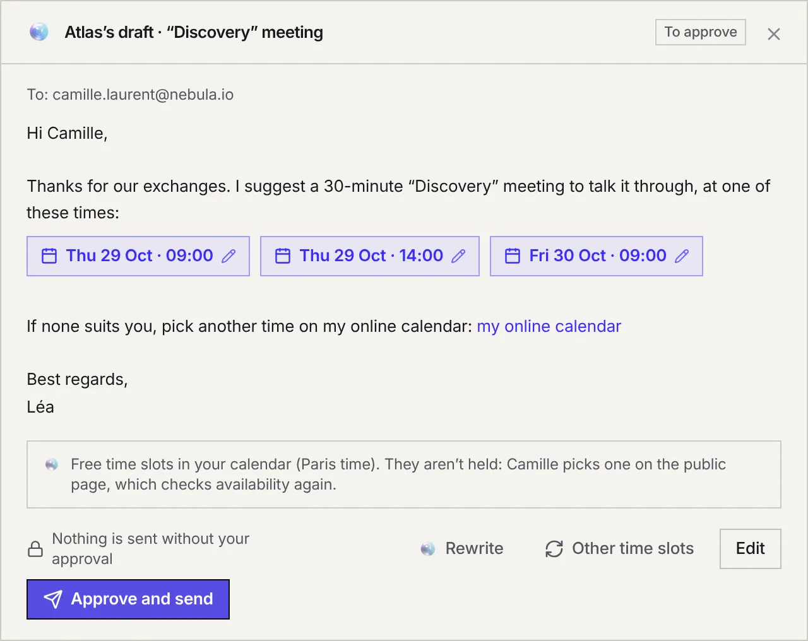Click calendar icon on Thu 29 Oct 14:00 chip

(283, 256)
